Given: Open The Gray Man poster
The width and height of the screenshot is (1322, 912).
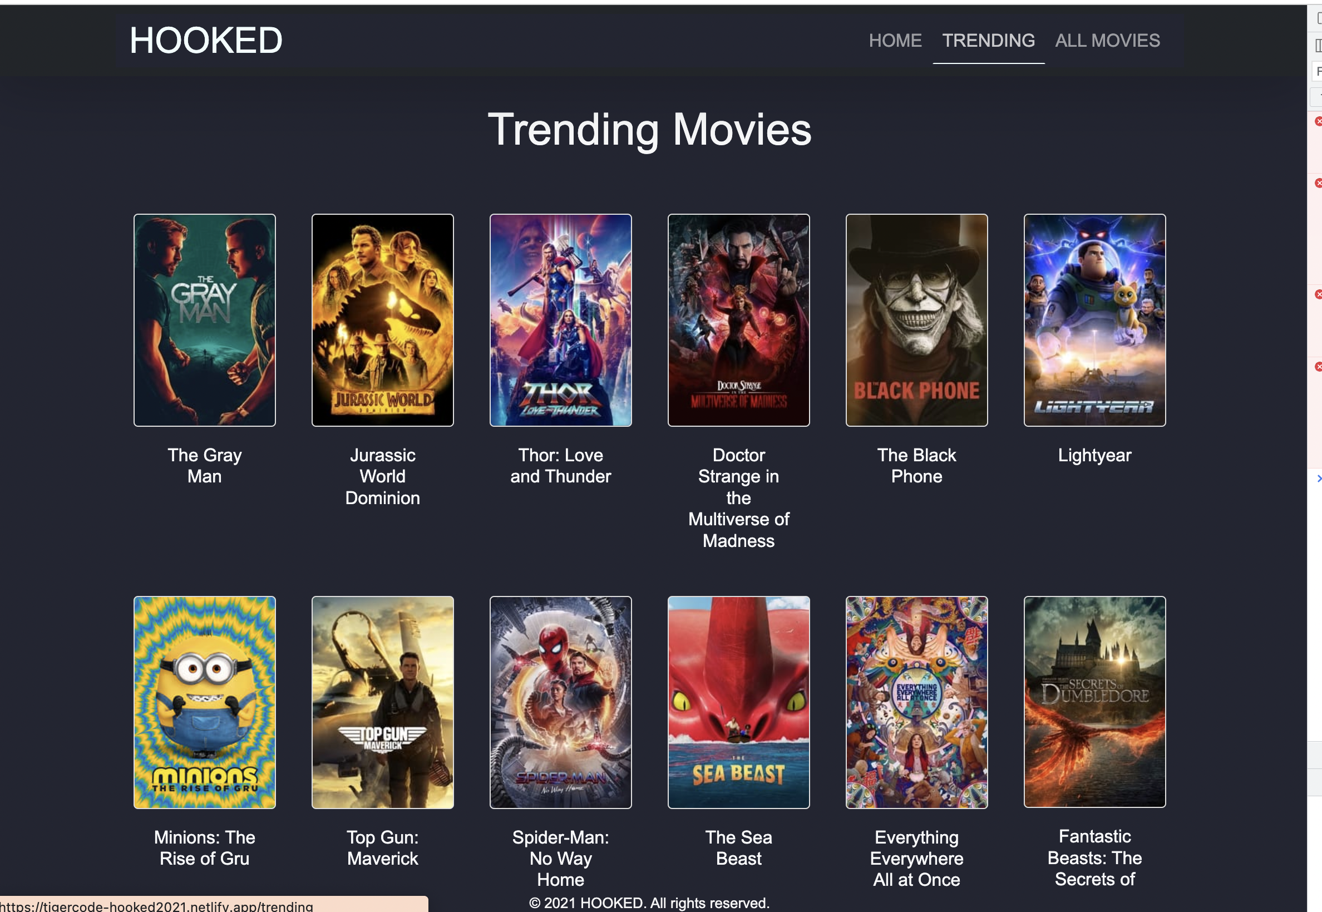Looking at the screenshot, I should click(205, 320).
